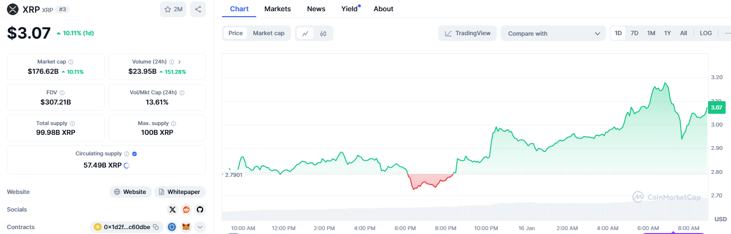The height and width of the screenshot is (234, 731).
Task: Click the FDV info icon
Action: click(62, 92)
